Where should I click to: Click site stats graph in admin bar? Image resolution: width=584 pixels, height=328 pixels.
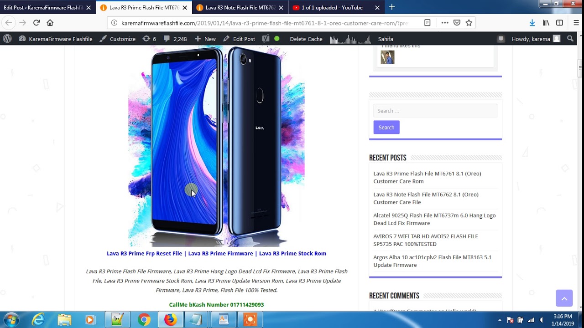[350, 39]
